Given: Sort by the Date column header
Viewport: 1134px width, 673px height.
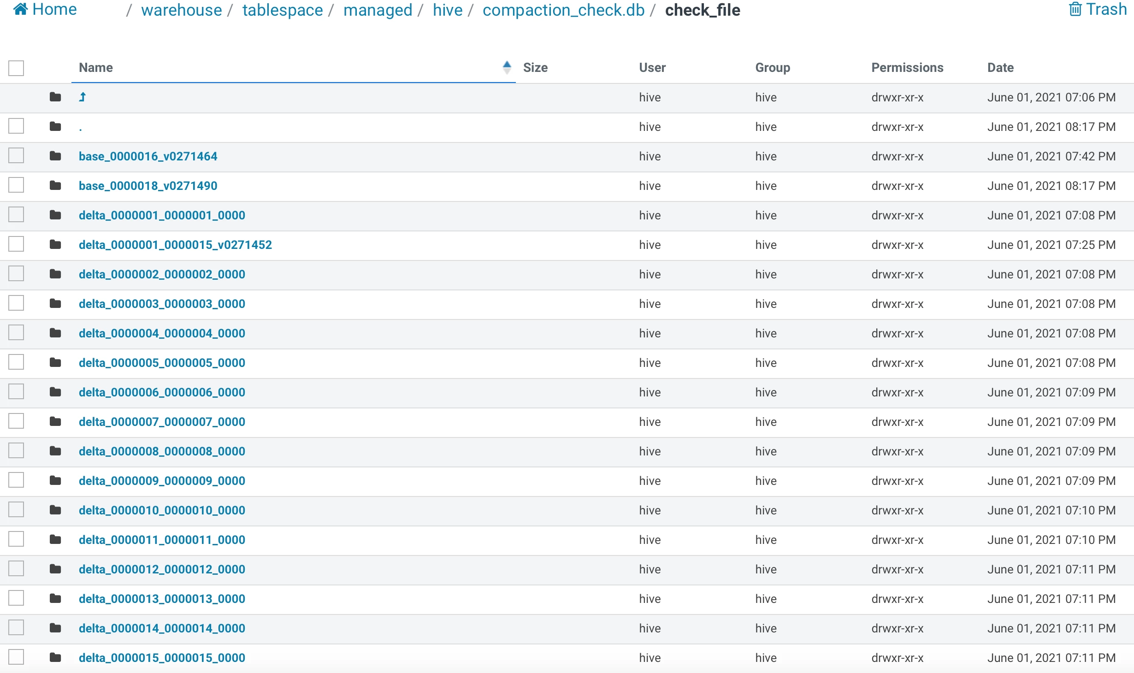Looking at the screenshot, I should pyautogui.click(x=1000, y=67).
